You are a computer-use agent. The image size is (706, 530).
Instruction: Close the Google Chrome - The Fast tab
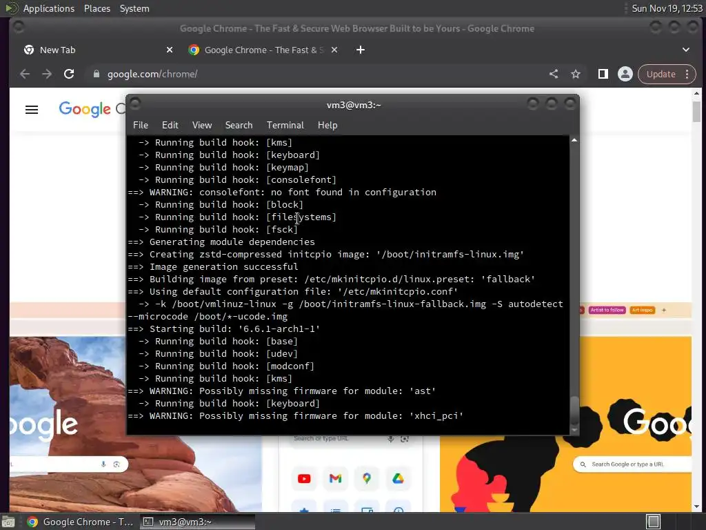[334, 50]
